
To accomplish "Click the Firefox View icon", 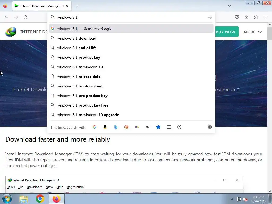I will click(x=5, y=6).
